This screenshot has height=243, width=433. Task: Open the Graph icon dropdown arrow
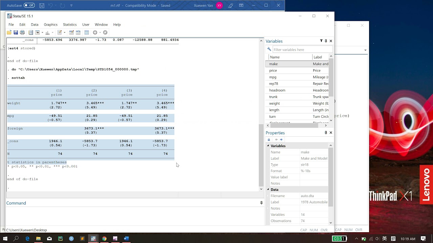click(x=52, y=32)
